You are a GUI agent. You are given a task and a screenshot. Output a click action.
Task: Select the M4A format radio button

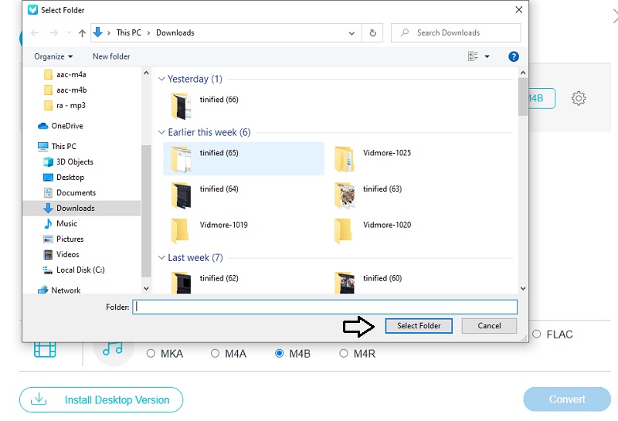pos(216,354)
